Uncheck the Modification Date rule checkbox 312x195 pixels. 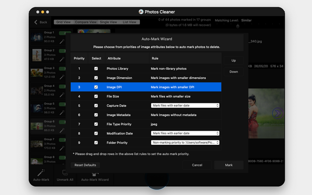[96, 133]
